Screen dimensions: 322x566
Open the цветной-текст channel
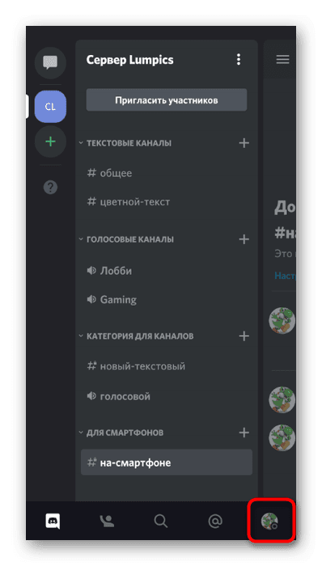point(134,202)
